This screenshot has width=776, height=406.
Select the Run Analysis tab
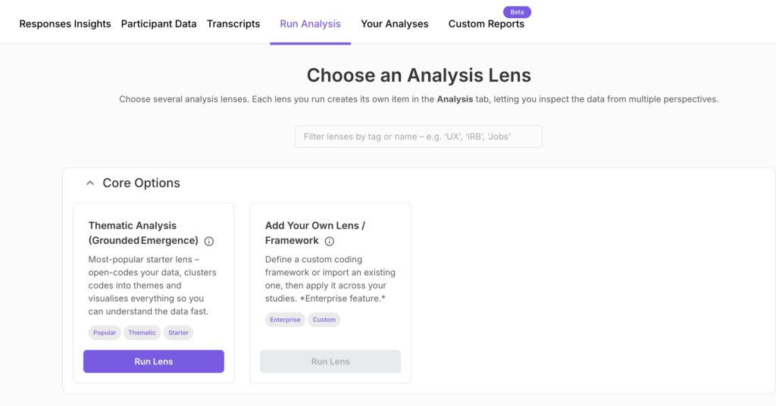point(310,24)
